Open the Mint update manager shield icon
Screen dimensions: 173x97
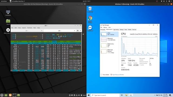pyautogui.click(x=72, y=95)
